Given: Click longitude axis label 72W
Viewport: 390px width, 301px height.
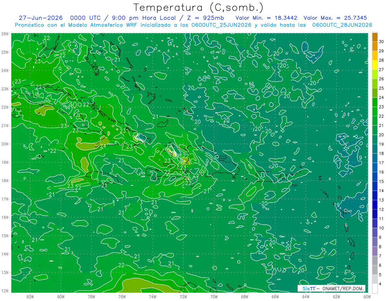Looking at the screenshot, I should [x=183, y=296].
